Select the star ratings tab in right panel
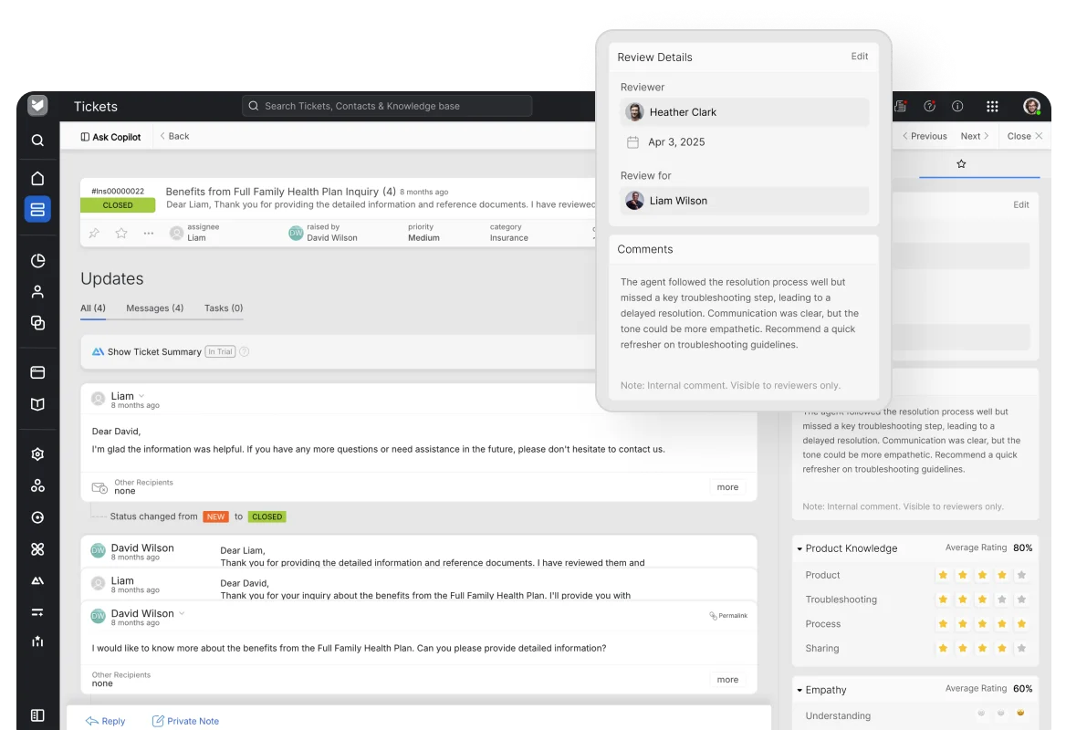This screenshot has height=730, width=1066. click(x=961, y=164)
